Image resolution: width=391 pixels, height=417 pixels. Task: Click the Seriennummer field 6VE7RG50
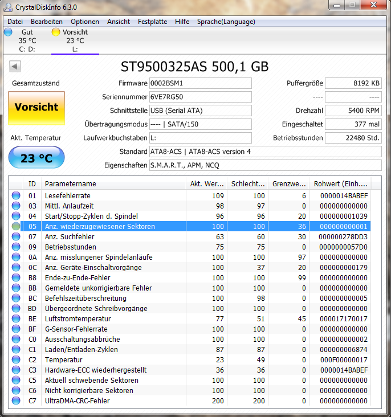tap(201, 97)
